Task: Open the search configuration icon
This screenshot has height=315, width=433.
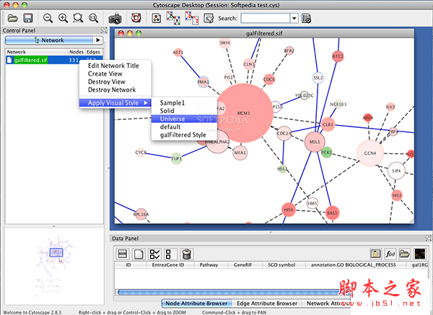Action: tap(306, 19)
